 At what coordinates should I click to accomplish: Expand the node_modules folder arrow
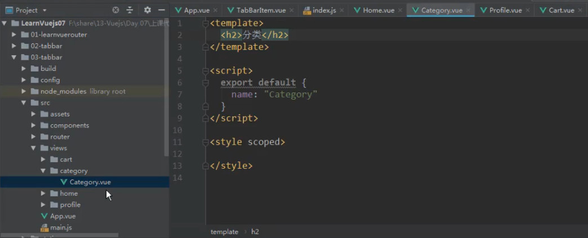point(24,92)
